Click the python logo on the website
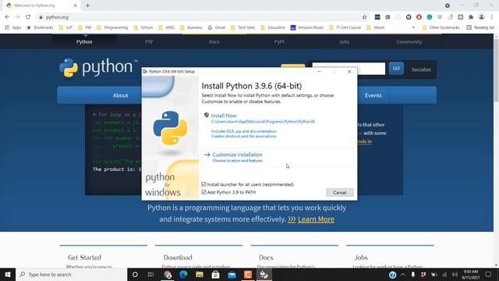 click(98, 68)
